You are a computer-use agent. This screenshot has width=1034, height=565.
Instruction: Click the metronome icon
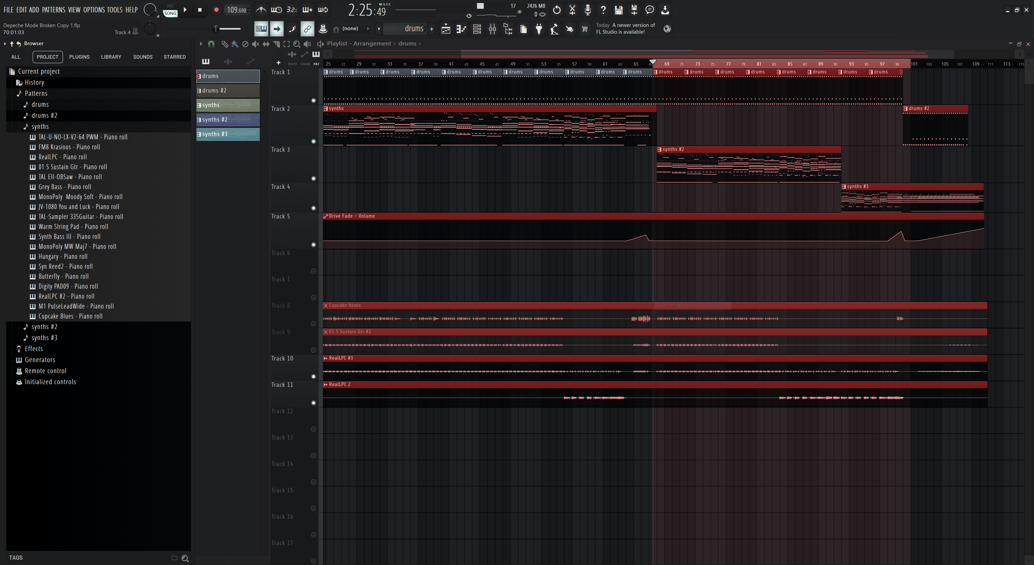coord(261,10)
